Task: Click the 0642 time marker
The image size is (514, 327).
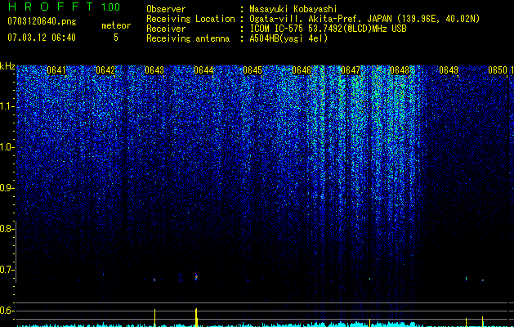Action: pyautogui.click(x=105, y=70)
